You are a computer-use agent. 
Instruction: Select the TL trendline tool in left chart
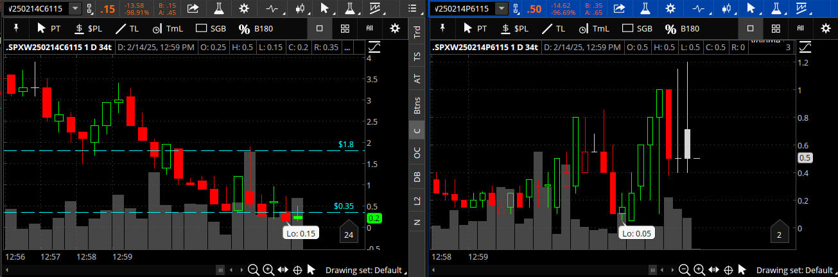(127, 29)
